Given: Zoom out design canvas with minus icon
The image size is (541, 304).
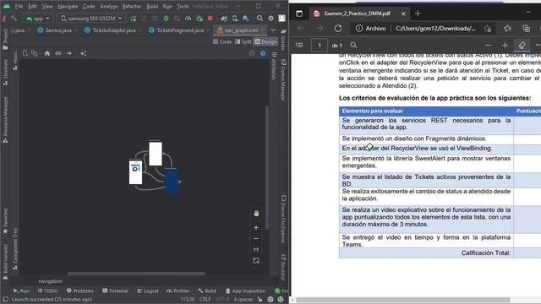Looking at the screenshot, I should point(256,238).
